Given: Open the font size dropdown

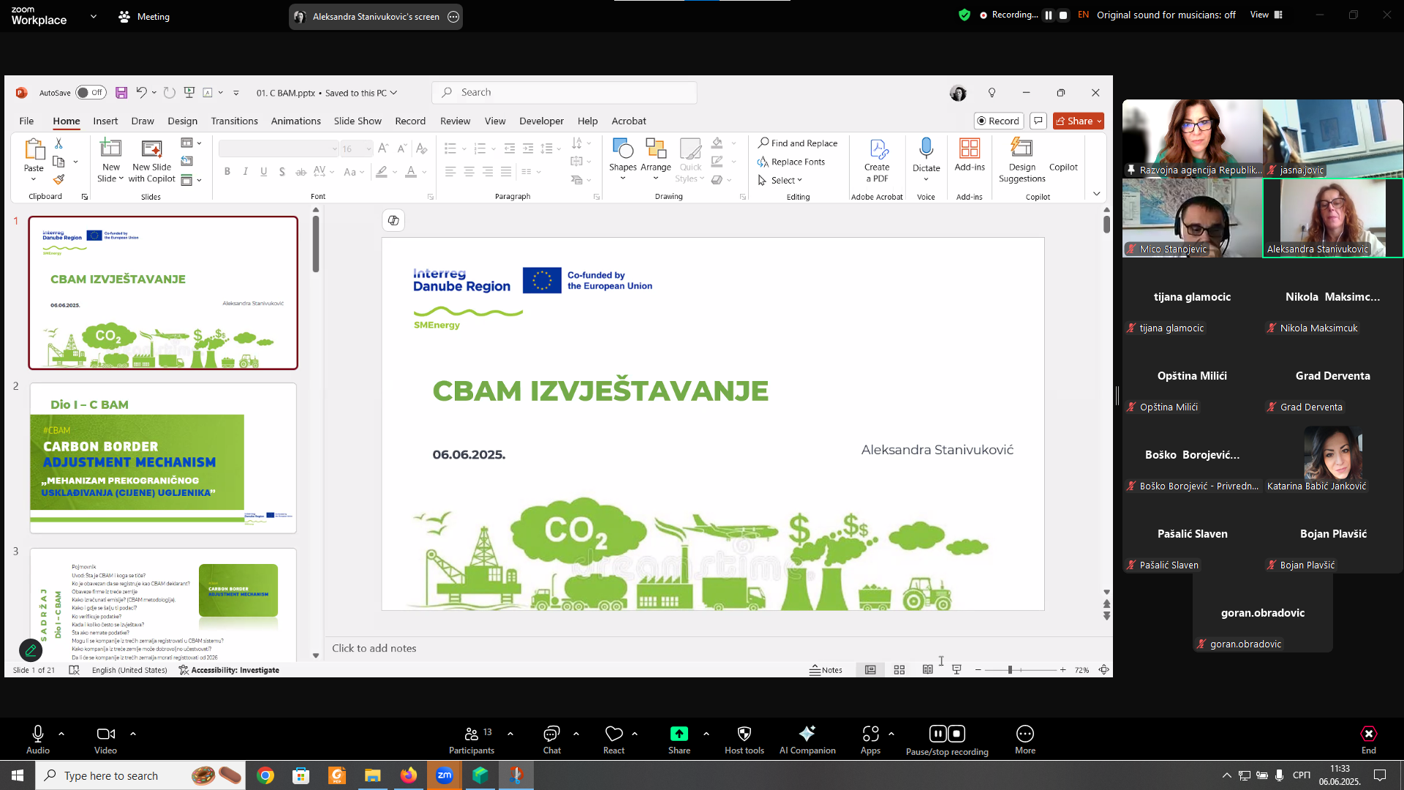Looking at the screenshot, I should pos(369,149).
